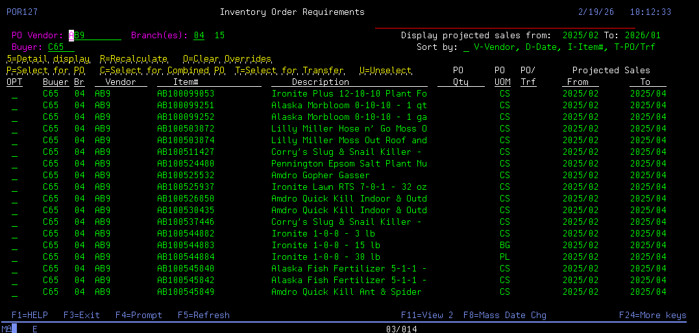The height and width of the screenshot is (333, 699).
Task: Click OPT field for Amdro Quick Kill Ant & Spider
Action: (14, 292)
